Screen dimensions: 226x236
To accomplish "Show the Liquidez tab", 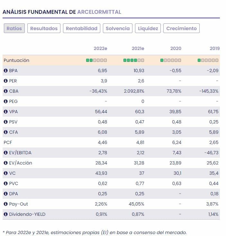I will 148,28.
